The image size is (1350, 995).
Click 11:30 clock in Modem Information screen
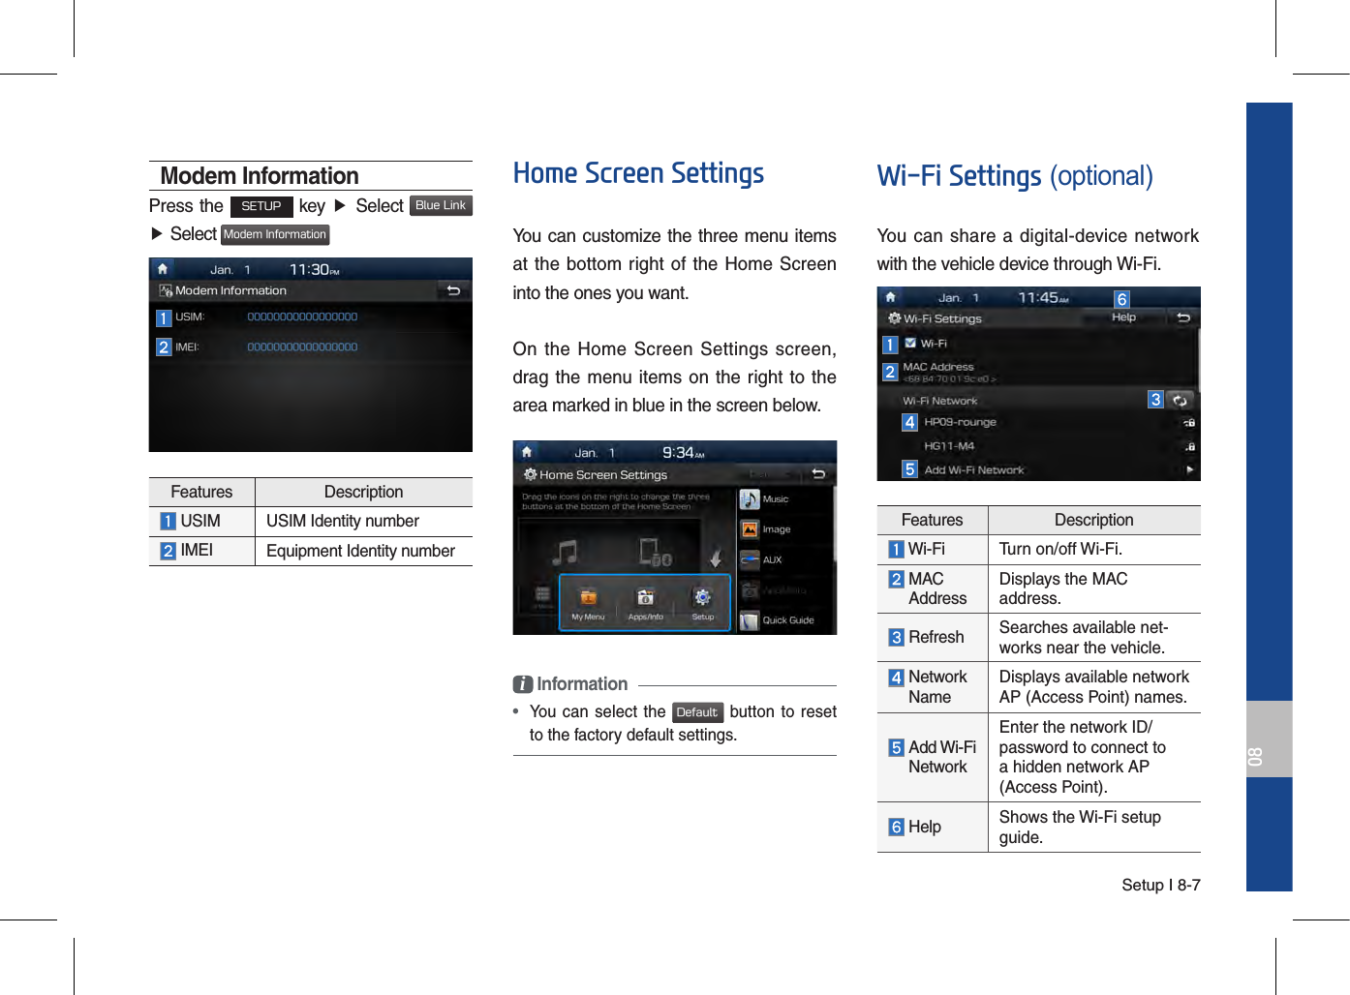(x=315, y=269)
